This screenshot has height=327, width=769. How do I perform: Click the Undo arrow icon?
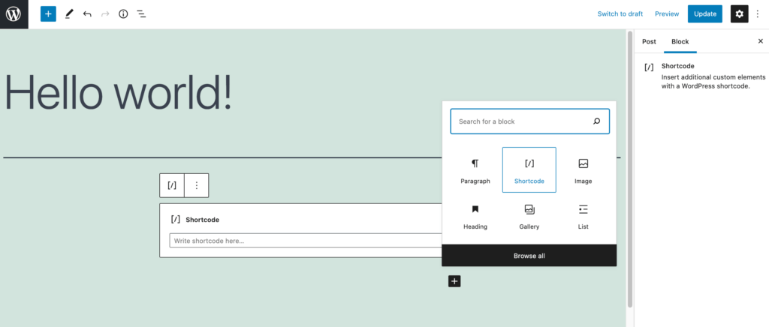[87, 14]
